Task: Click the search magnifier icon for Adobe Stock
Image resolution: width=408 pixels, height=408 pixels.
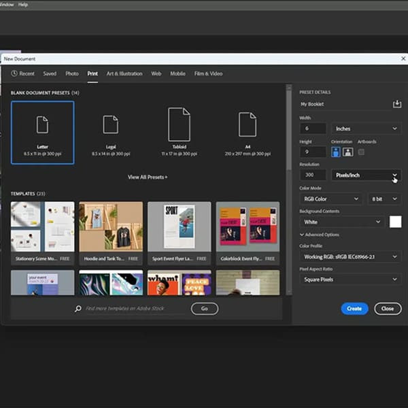Action: [79, 309]
